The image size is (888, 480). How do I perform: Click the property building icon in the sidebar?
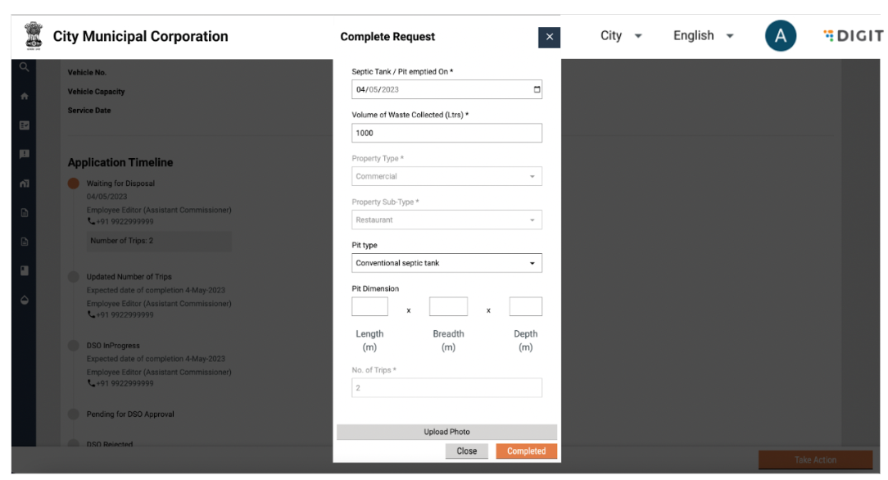click(25, 183)
